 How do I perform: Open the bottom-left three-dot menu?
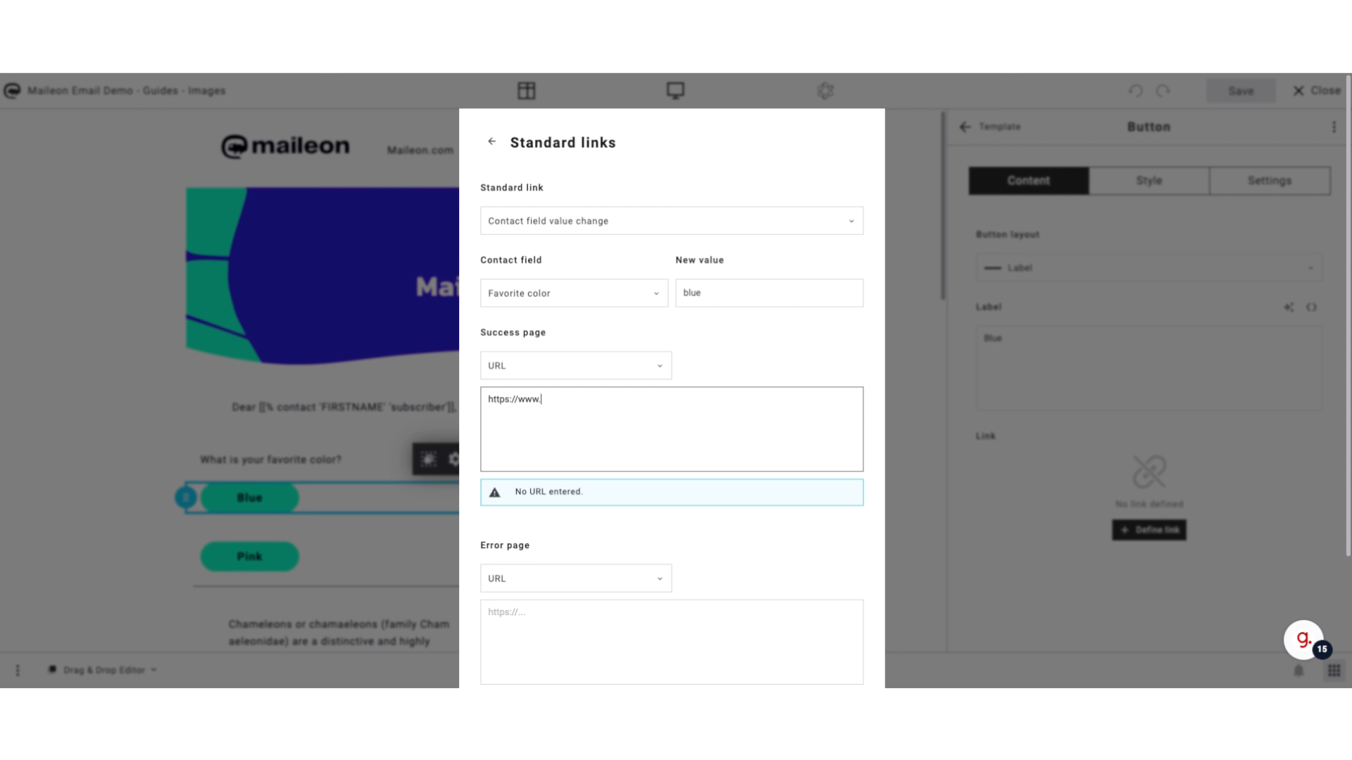[18, 670]
